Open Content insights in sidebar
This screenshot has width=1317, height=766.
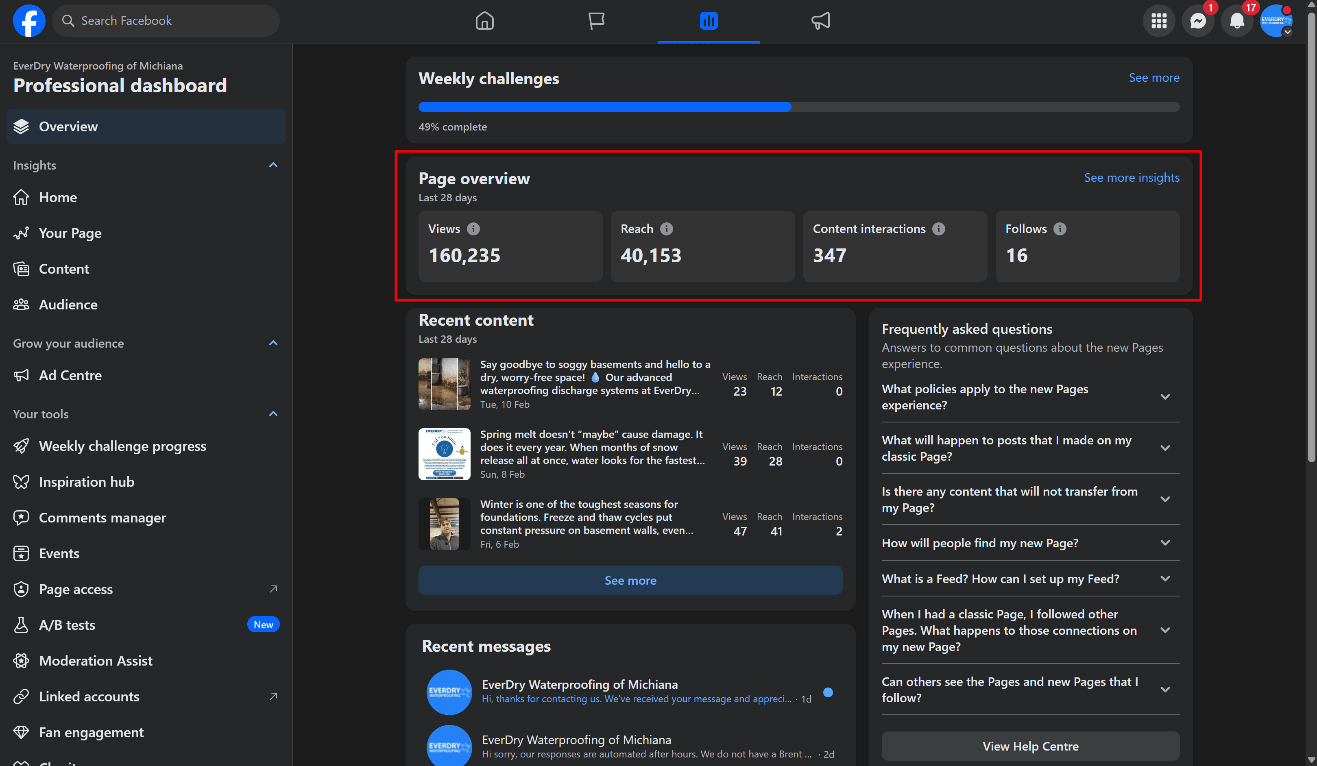pos(146,269)
